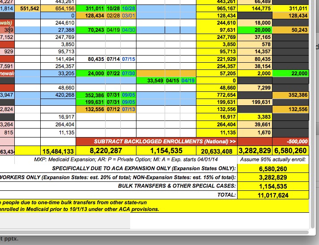
Task: Select the 15,484,133 total cell
Action: (58, 151)
